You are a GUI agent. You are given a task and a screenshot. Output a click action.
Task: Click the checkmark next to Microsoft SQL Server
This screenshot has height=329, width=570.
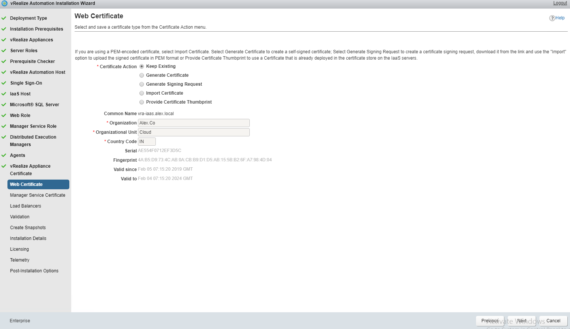tap(4, 105)
